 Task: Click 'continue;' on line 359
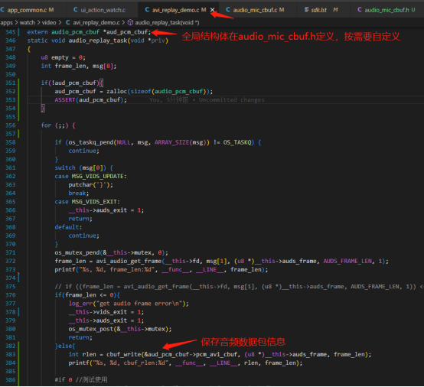tap(84, 151)
